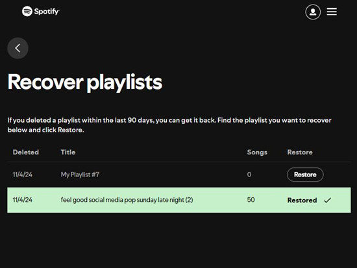Click the deleted date of feel good playlist
This screenshot has width=357, height=268.
[x=22, y=200]
